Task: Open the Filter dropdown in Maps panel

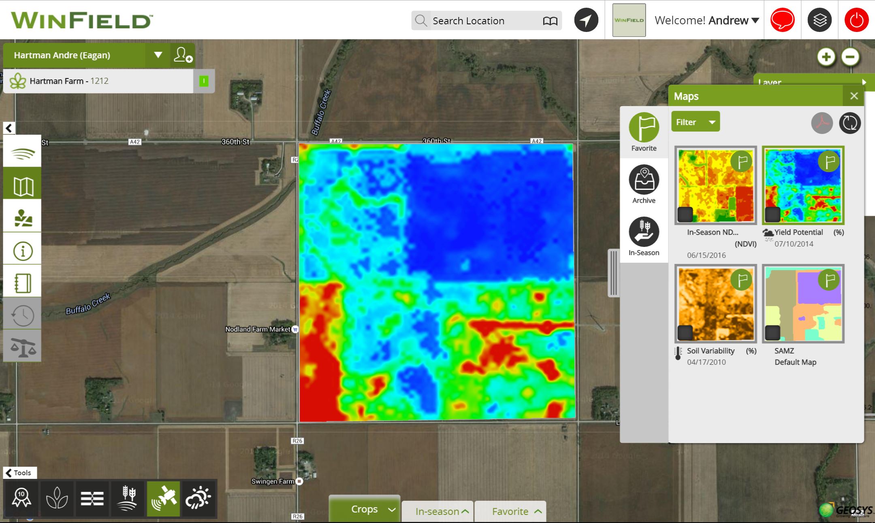Action: (695, 122)
